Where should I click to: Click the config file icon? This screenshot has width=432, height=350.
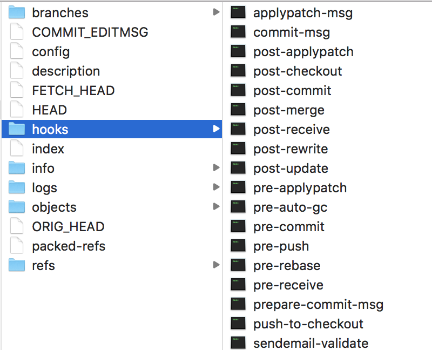[x=16, y=51]
